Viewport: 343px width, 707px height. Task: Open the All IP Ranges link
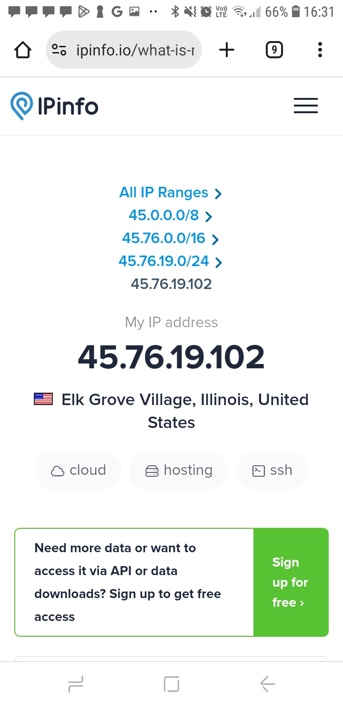(163, 193)
